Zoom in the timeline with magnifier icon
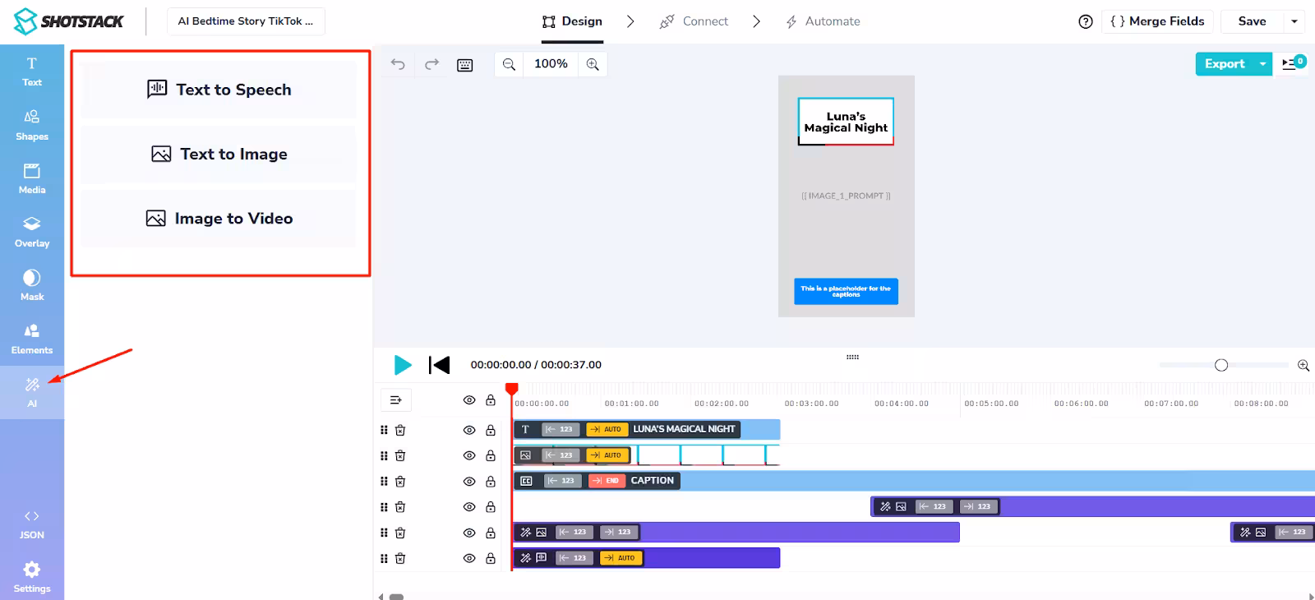 (x=1303, y=365)
